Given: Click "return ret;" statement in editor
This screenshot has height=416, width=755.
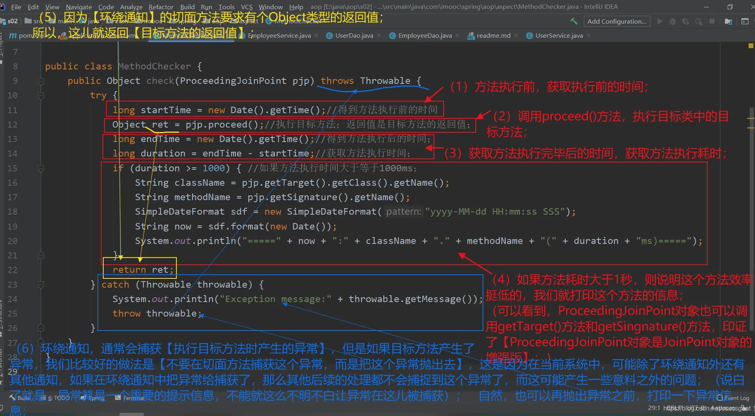Looking at the screenshot, I should click(143, 270).
